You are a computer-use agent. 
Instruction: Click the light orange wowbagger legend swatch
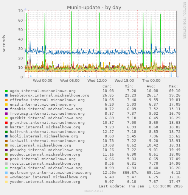[6, 177]
